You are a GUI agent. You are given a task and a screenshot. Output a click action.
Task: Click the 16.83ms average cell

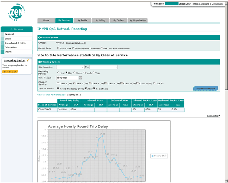[63, 109]
